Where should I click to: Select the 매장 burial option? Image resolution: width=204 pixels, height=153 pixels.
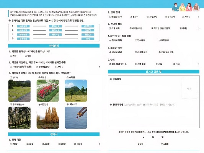click(28, 56)
